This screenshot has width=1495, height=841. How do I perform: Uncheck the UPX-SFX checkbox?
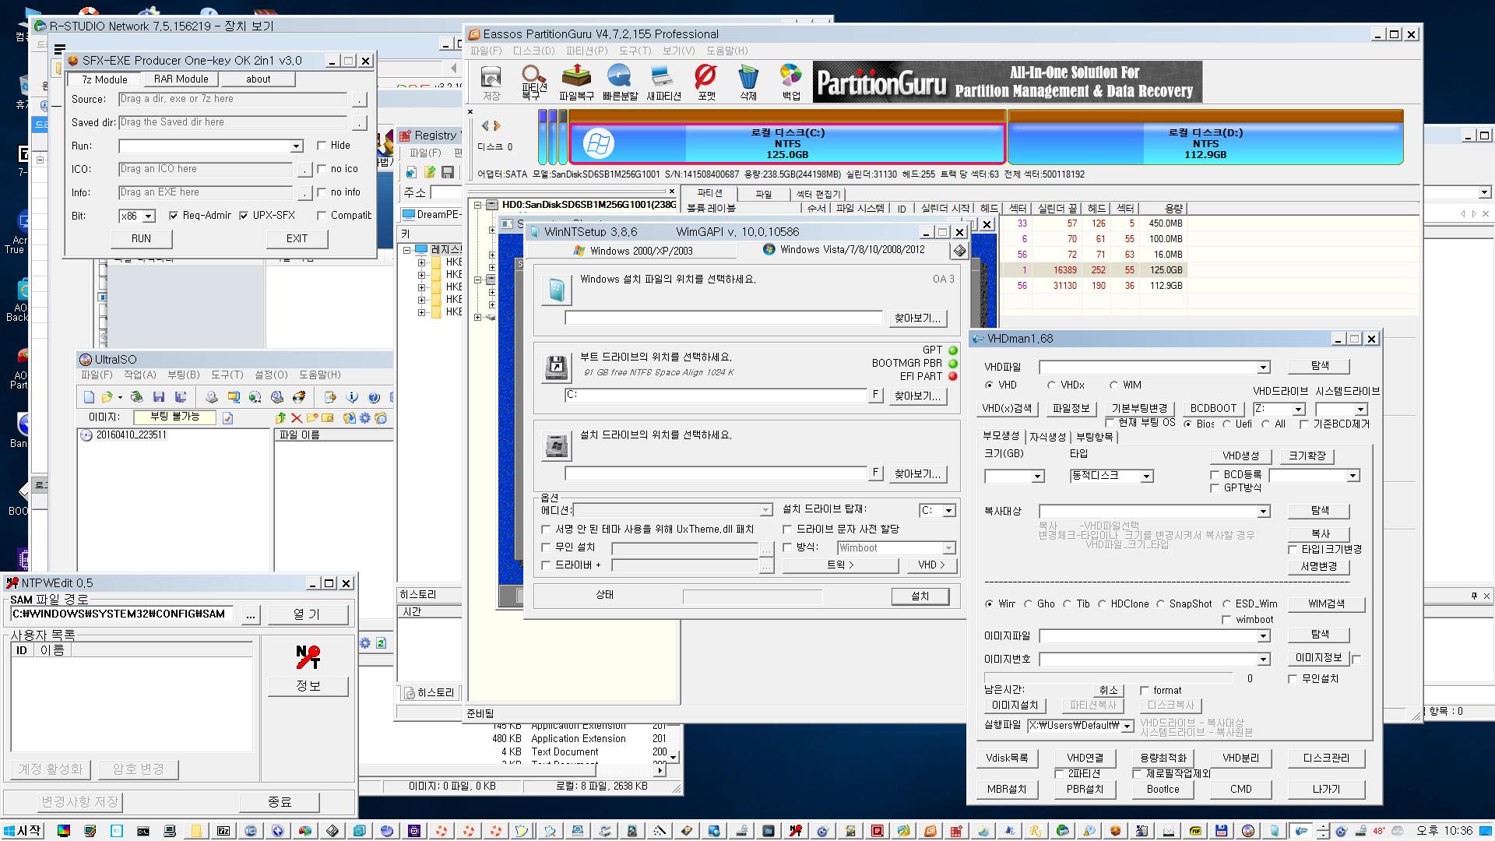[x=243, y=216]
